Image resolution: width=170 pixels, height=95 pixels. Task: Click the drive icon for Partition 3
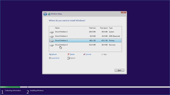(52, 41)
